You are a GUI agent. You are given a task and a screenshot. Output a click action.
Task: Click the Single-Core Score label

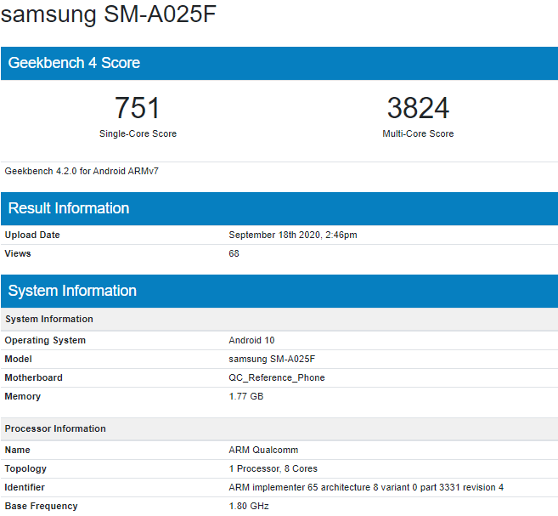pos(138,133)
